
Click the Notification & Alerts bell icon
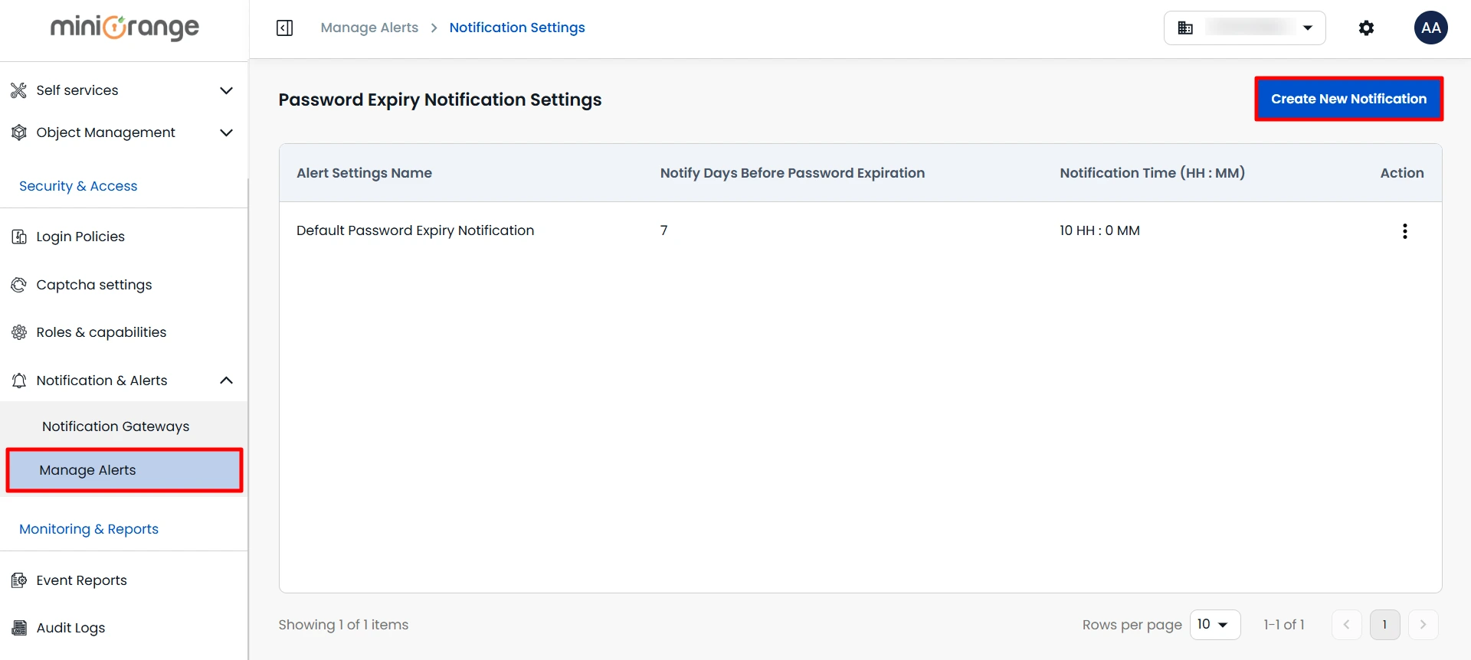[x=19, y=381]
